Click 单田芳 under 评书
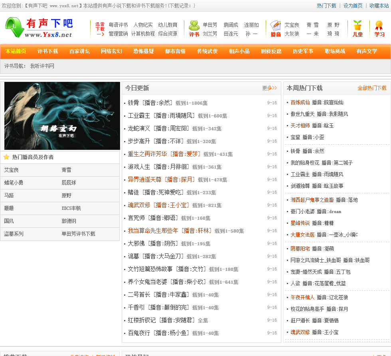The width and height of the screenshot is (391, 356). pyautogui.click(x=210, y=25)
